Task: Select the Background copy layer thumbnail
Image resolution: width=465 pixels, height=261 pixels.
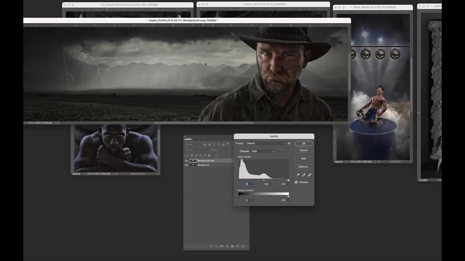Action: (193, 161)
